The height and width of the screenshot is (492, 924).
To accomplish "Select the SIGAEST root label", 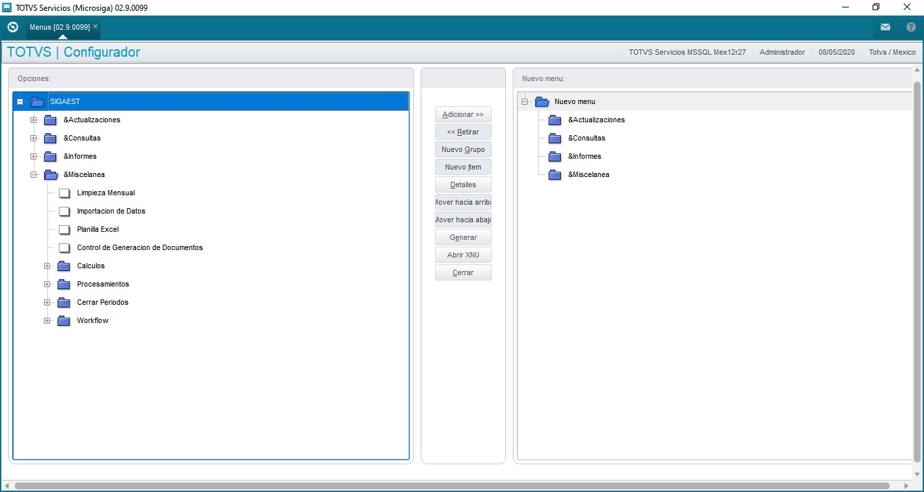I will 65,101.
